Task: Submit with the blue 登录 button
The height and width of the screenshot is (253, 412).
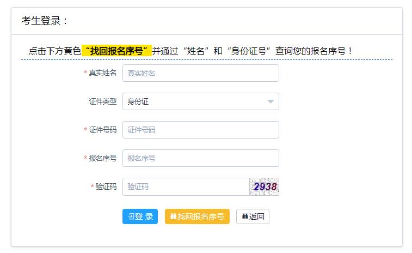Action: tap(140, 216)
